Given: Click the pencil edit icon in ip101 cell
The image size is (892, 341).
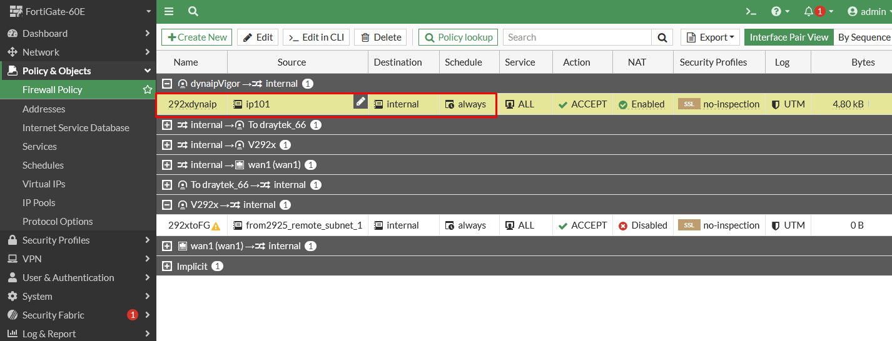Looking at the screenshot, I should coord(360,101).
